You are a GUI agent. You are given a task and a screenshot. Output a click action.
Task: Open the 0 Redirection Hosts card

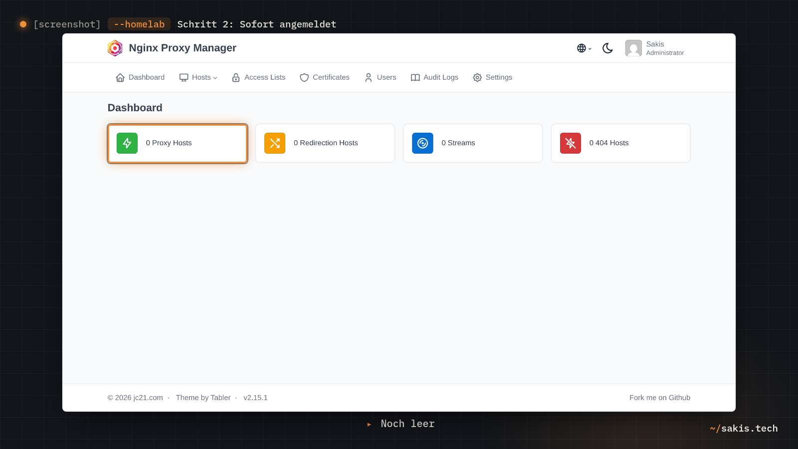click(325, 143)
